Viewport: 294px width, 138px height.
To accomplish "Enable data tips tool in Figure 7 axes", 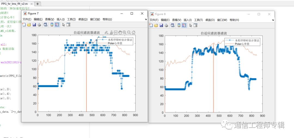I will (x=115, y=33).
